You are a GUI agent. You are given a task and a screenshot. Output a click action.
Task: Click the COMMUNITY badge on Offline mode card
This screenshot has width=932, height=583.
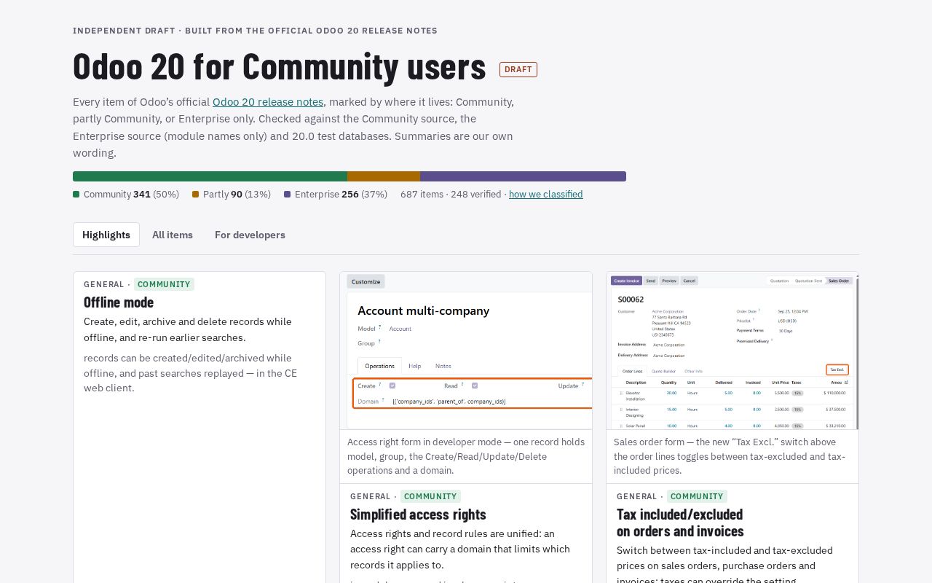tap(164, 284)
